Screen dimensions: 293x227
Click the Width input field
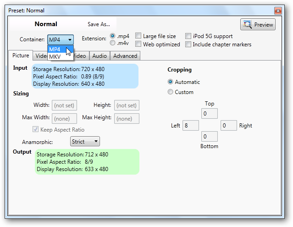pyautogui.click(x=64, y=105)
